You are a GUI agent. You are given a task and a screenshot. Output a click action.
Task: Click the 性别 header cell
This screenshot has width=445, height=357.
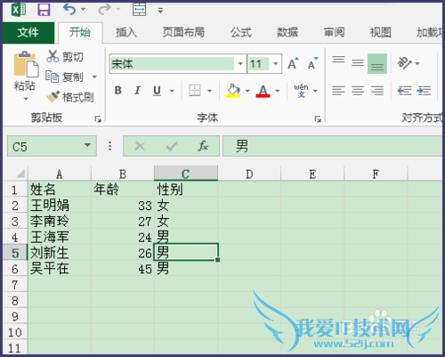tap(186, 190)
